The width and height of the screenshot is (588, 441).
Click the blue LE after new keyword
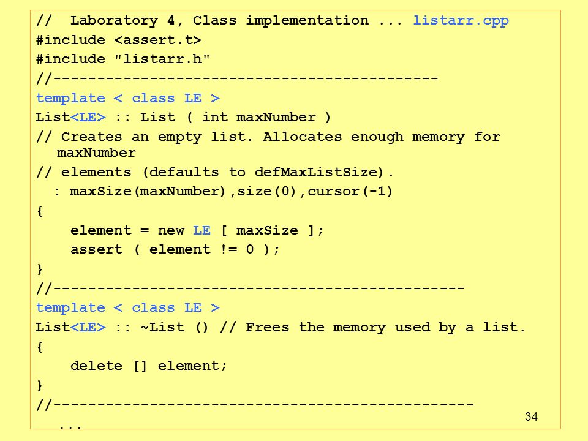click(202, 231)
